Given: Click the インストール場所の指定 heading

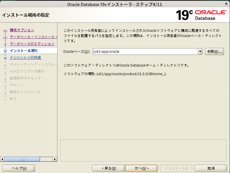Looking at the screenshot, I should 26,15.
